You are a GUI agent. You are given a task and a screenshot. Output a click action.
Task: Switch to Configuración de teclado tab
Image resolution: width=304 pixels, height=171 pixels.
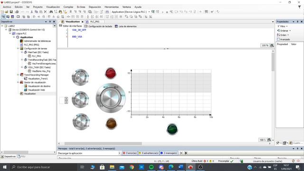click(98, 26)
